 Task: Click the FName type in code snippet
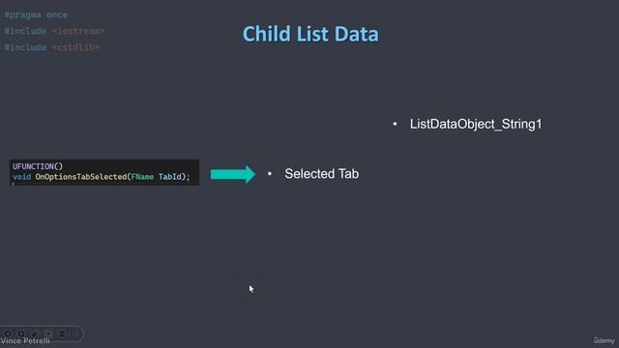point(142,177)
